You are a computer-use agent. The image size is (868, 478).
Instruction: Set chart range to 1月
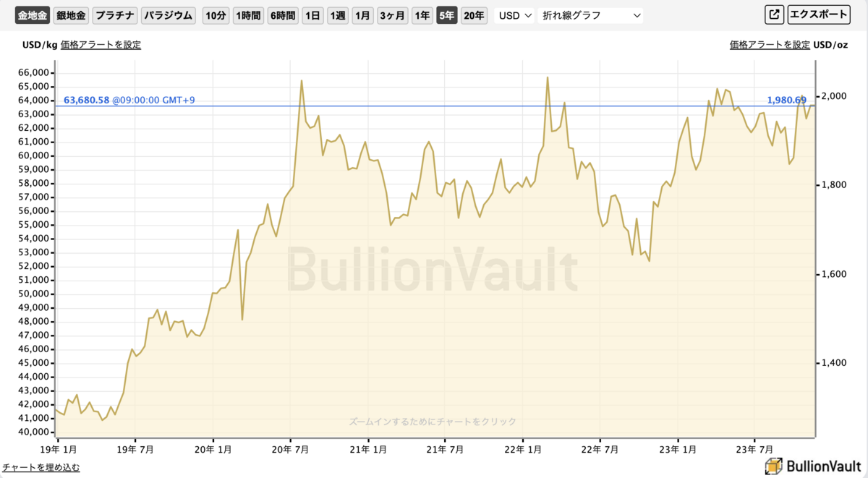click(x=362, y=15)
